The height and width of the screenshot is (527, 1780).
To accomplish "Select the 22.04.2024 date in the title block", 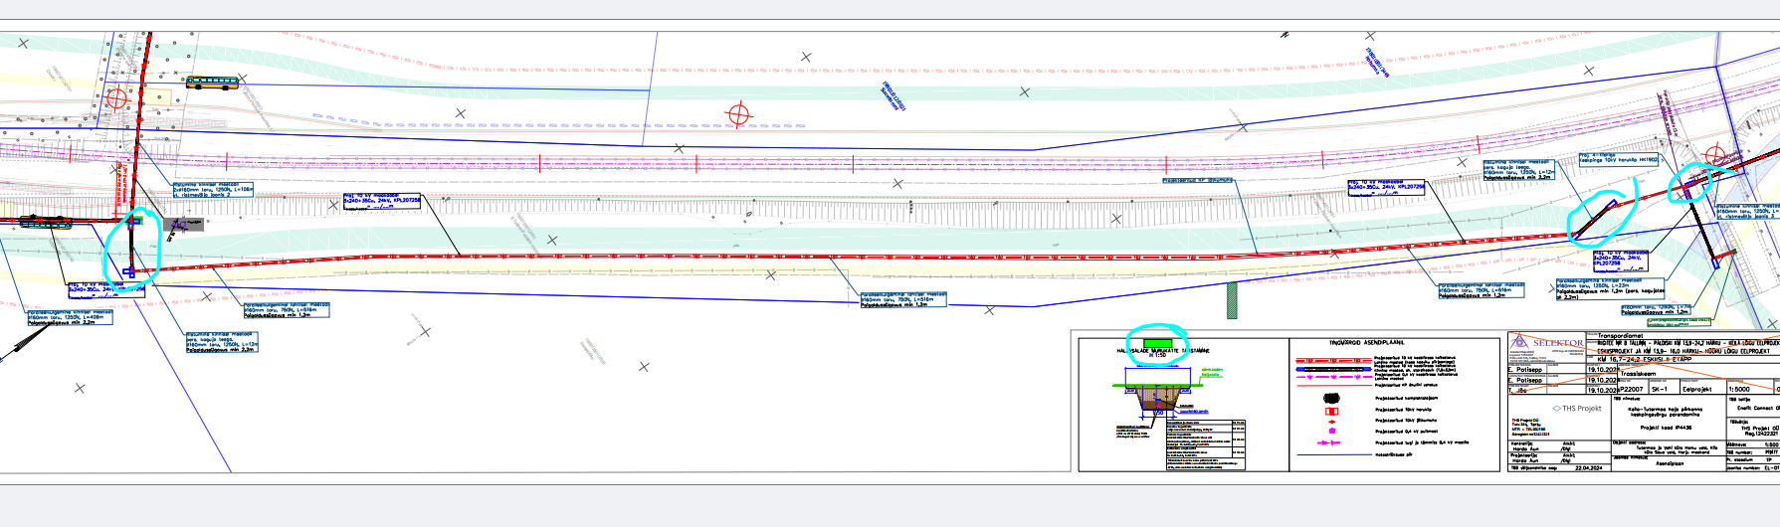I will pos(1589,467).
